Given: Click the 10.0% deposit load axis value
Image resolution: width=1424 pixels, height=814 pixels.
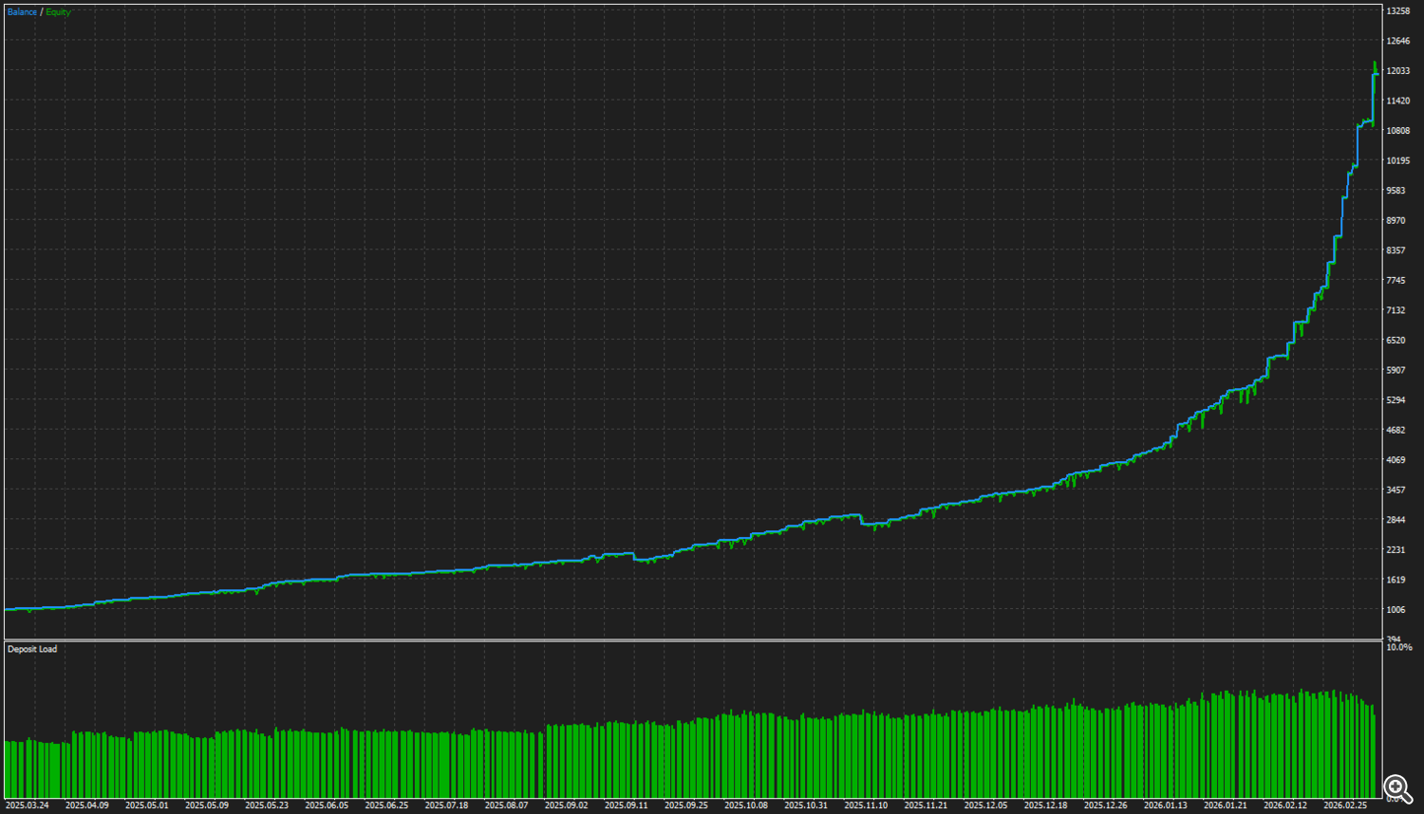Looking at the screenshot, I should [x=1399, y=647].
